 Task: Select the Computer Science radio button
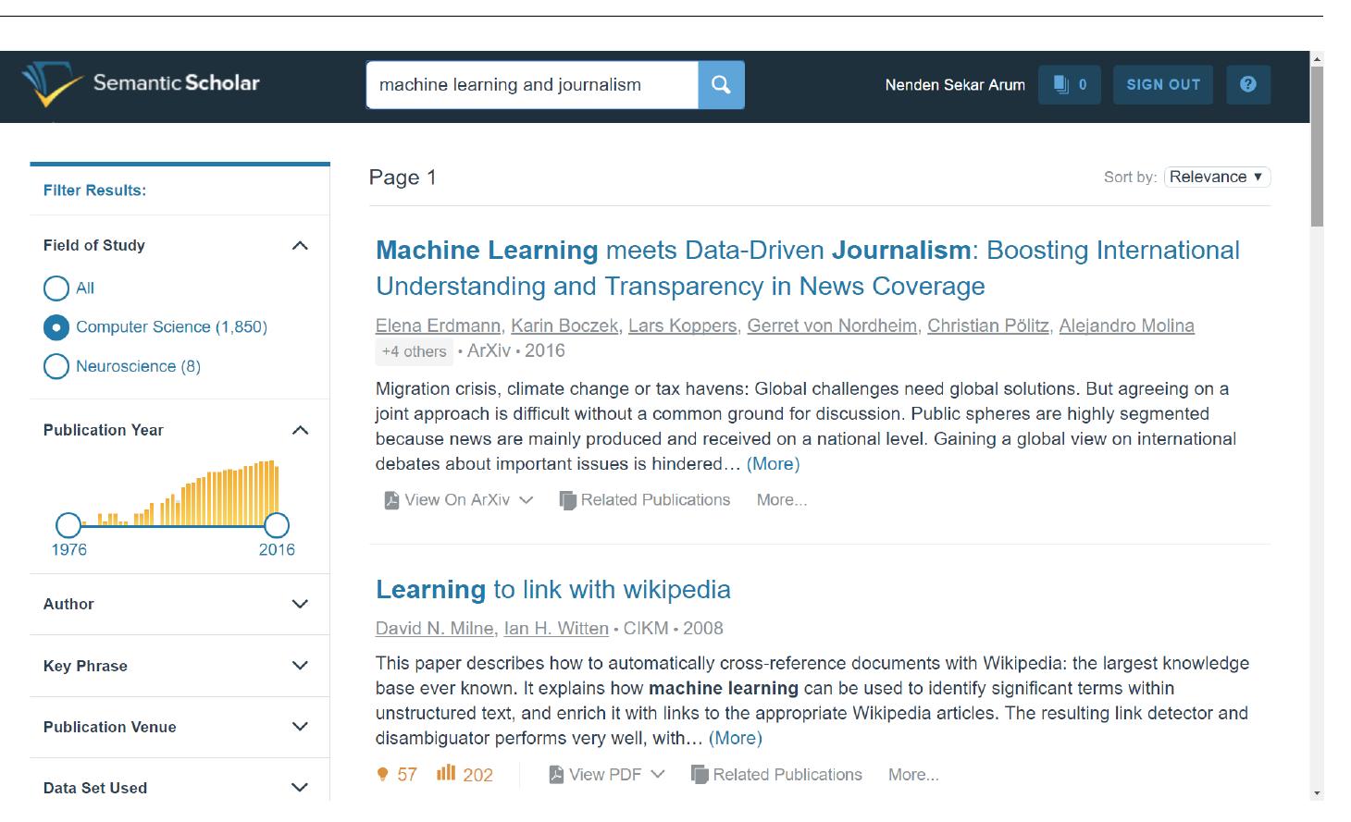(x=56, y=327)
